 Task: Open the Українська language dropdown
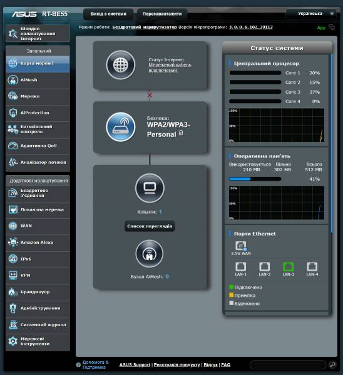click(x=311, y=14)
